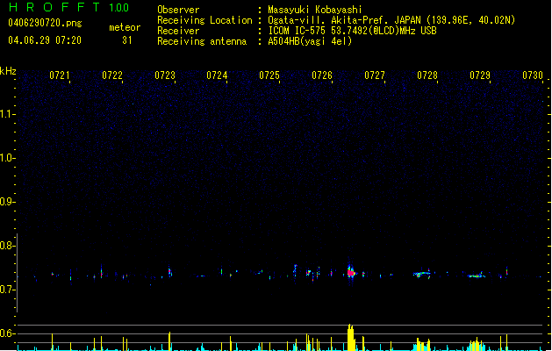Click the 0730 time marker
The width and height of the screenshot is (552, 351).
click(533, 75)
